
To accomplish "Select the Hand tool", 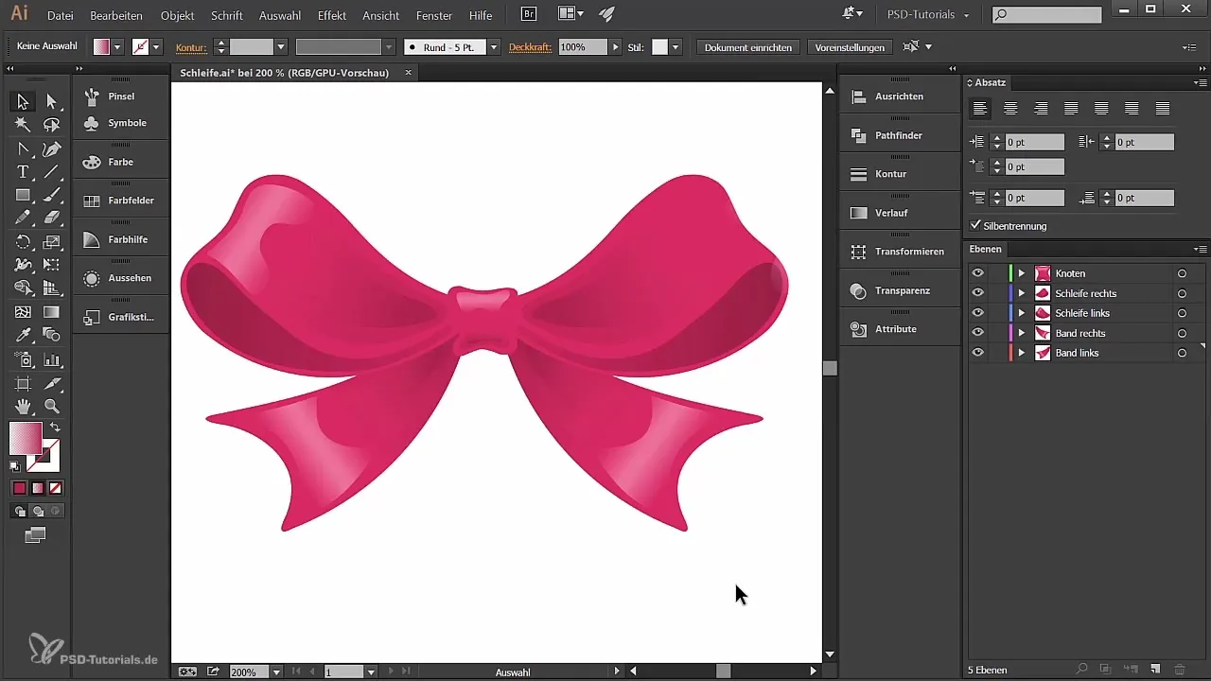I will (x=23, y=406).
